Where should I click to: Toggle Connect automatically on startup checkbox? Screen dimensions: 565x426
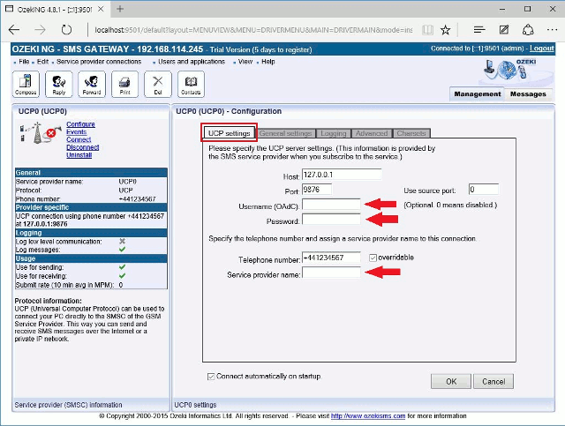pos(211,377)
